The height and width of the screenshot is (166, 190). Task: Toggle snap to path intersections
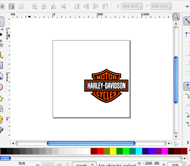188,105
